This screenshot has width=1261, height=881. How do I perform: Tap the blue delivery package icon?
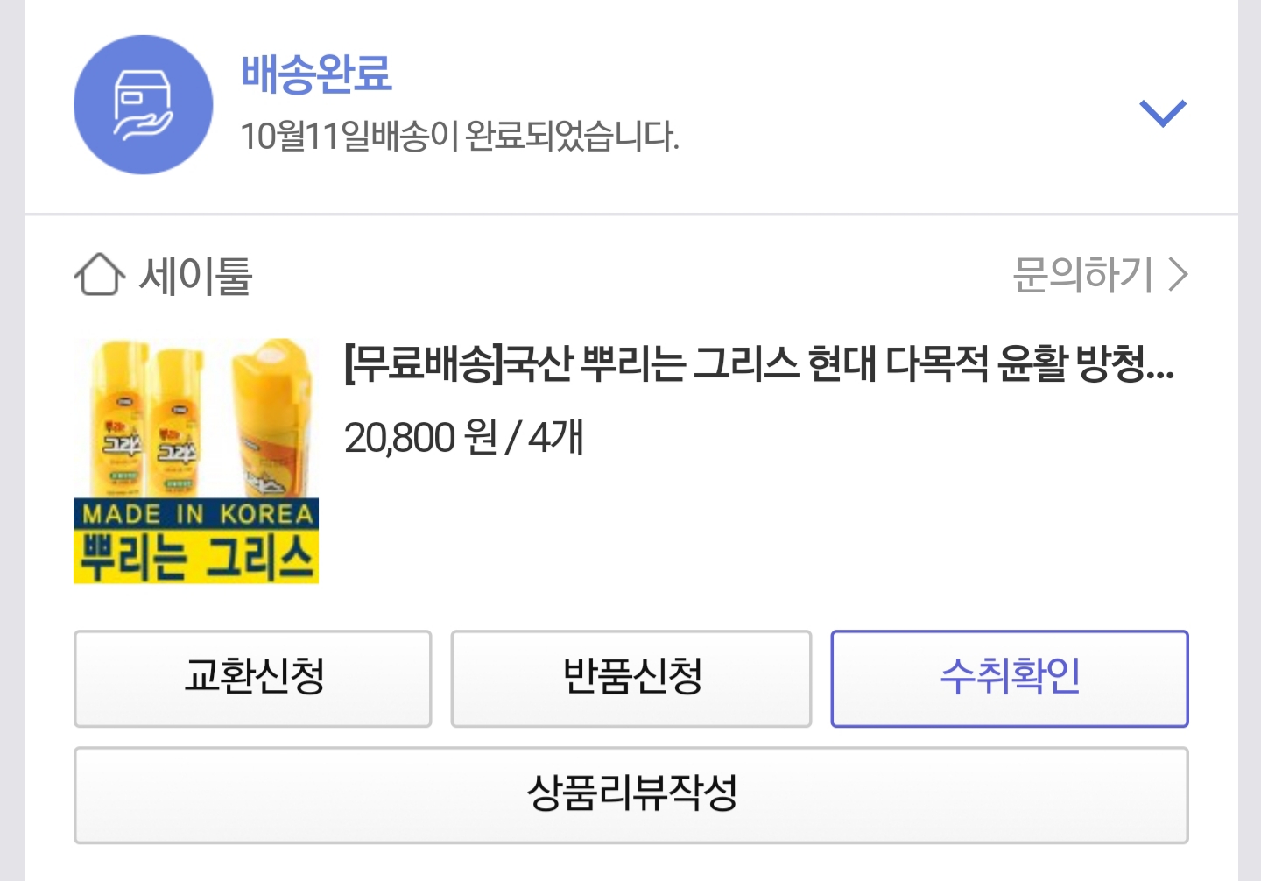143,105
